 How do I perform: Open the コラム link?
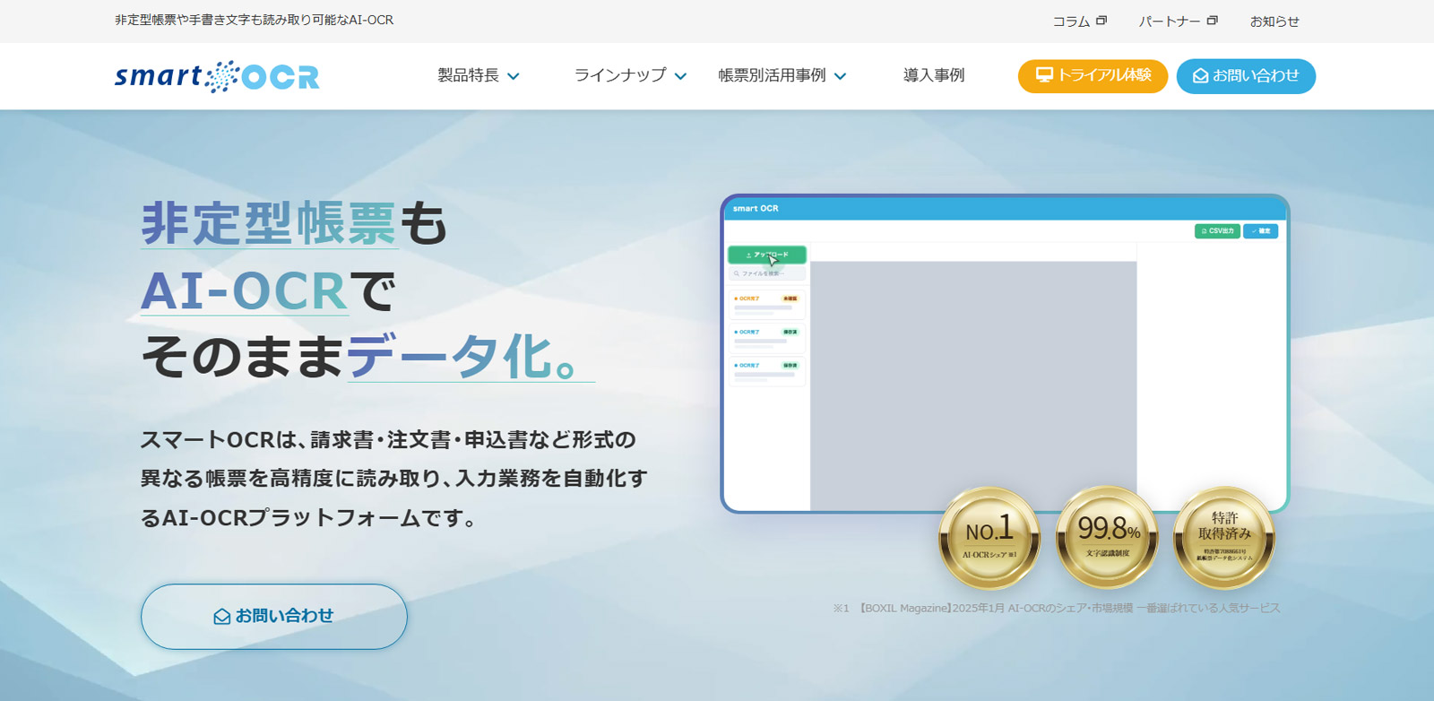(x=1071, y=21)
